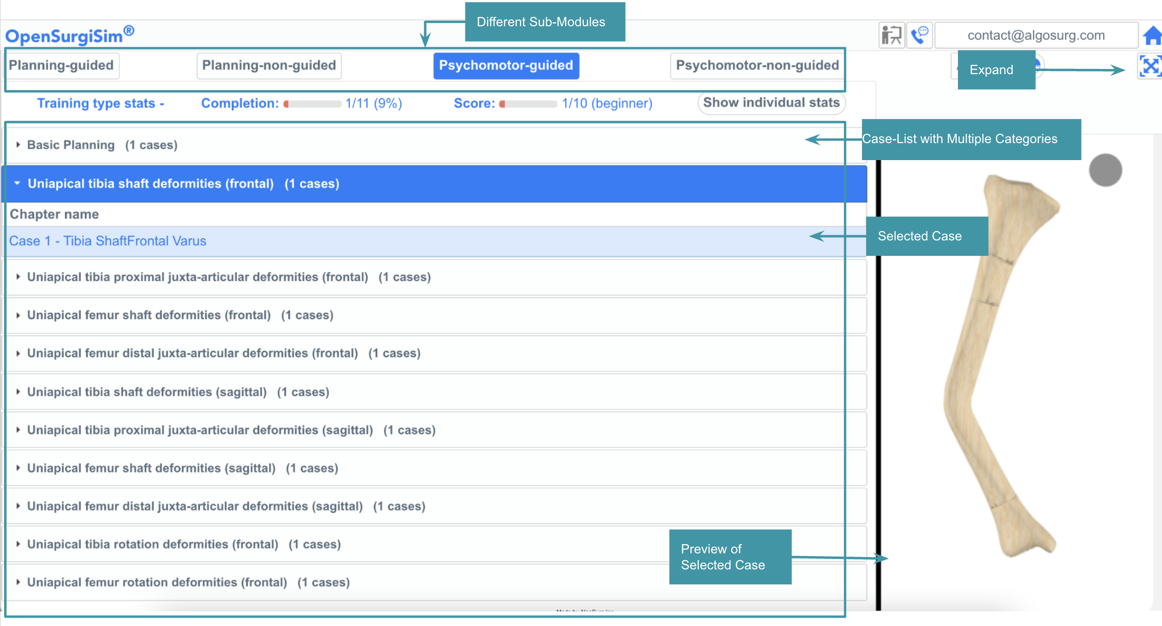
Task: Go to home via house icon
Action: [1152, 36]
